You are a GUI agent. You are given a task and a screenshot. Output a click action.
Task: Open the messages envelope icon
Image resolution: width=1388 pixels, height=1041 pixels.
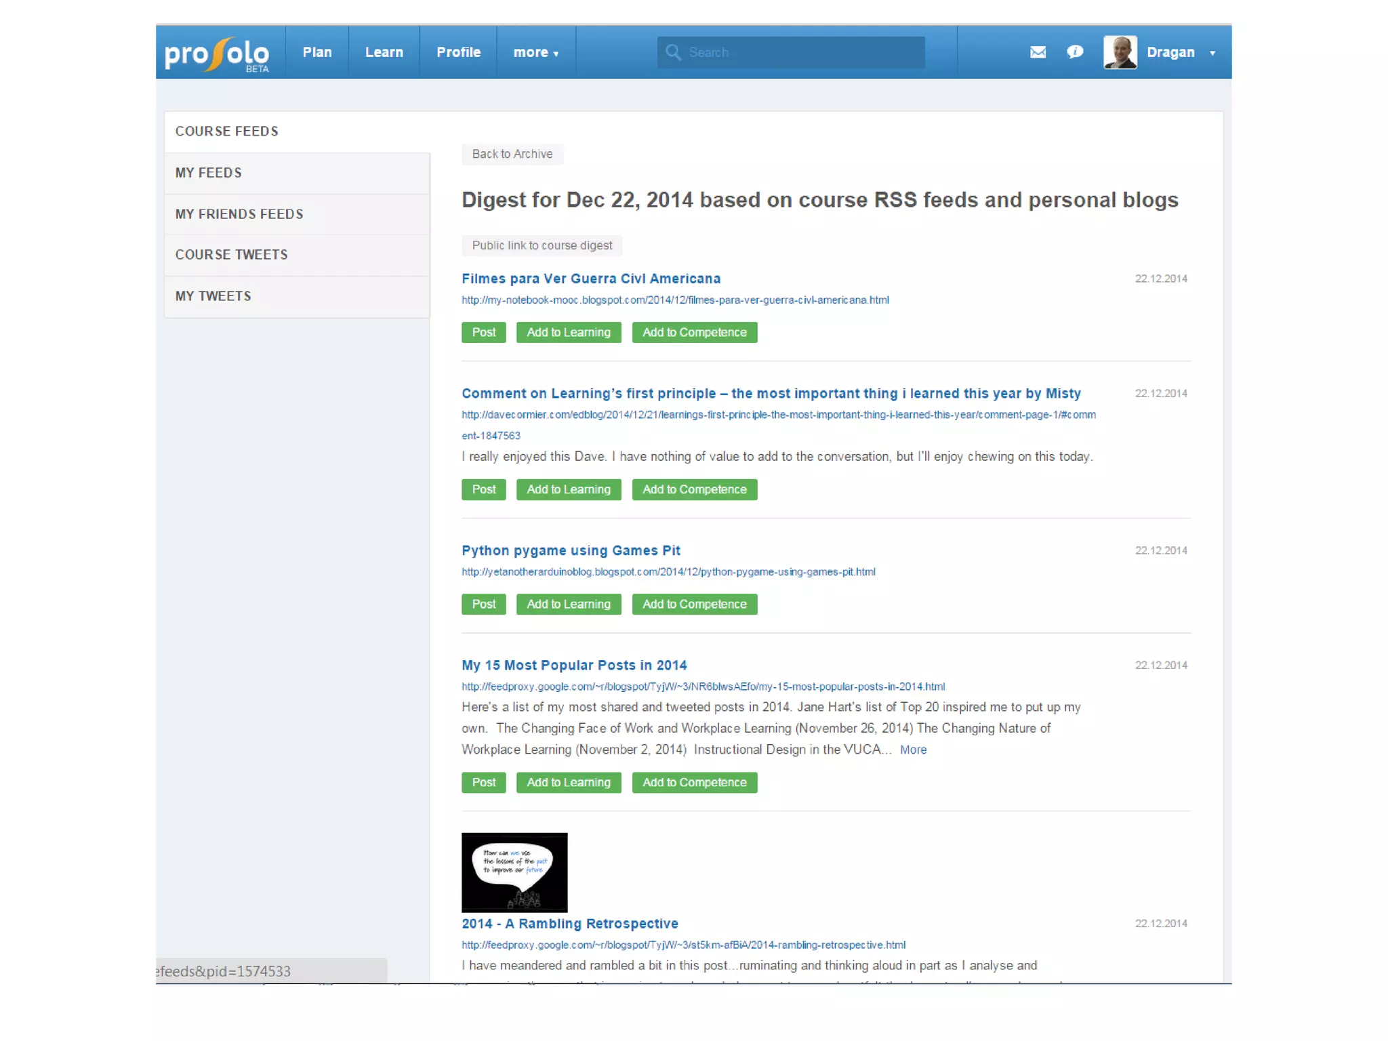click(1038, 52)
